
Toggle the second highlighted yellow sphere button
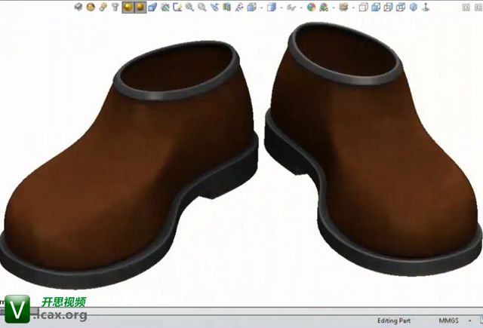(x=140, y=7)
